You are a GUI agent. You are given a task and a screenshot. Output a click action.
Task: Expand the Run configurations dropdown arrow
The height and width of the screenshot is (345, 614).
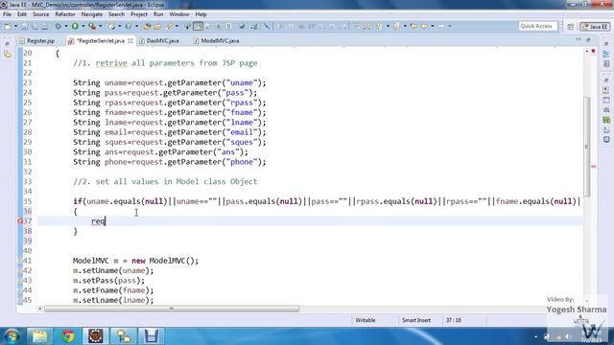point(83,26)
